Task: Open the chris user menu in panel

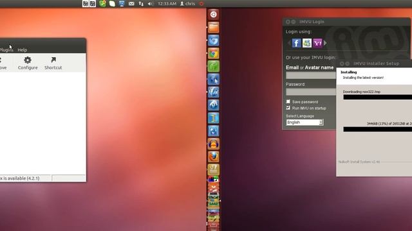Action: click(x=187, y=4)
